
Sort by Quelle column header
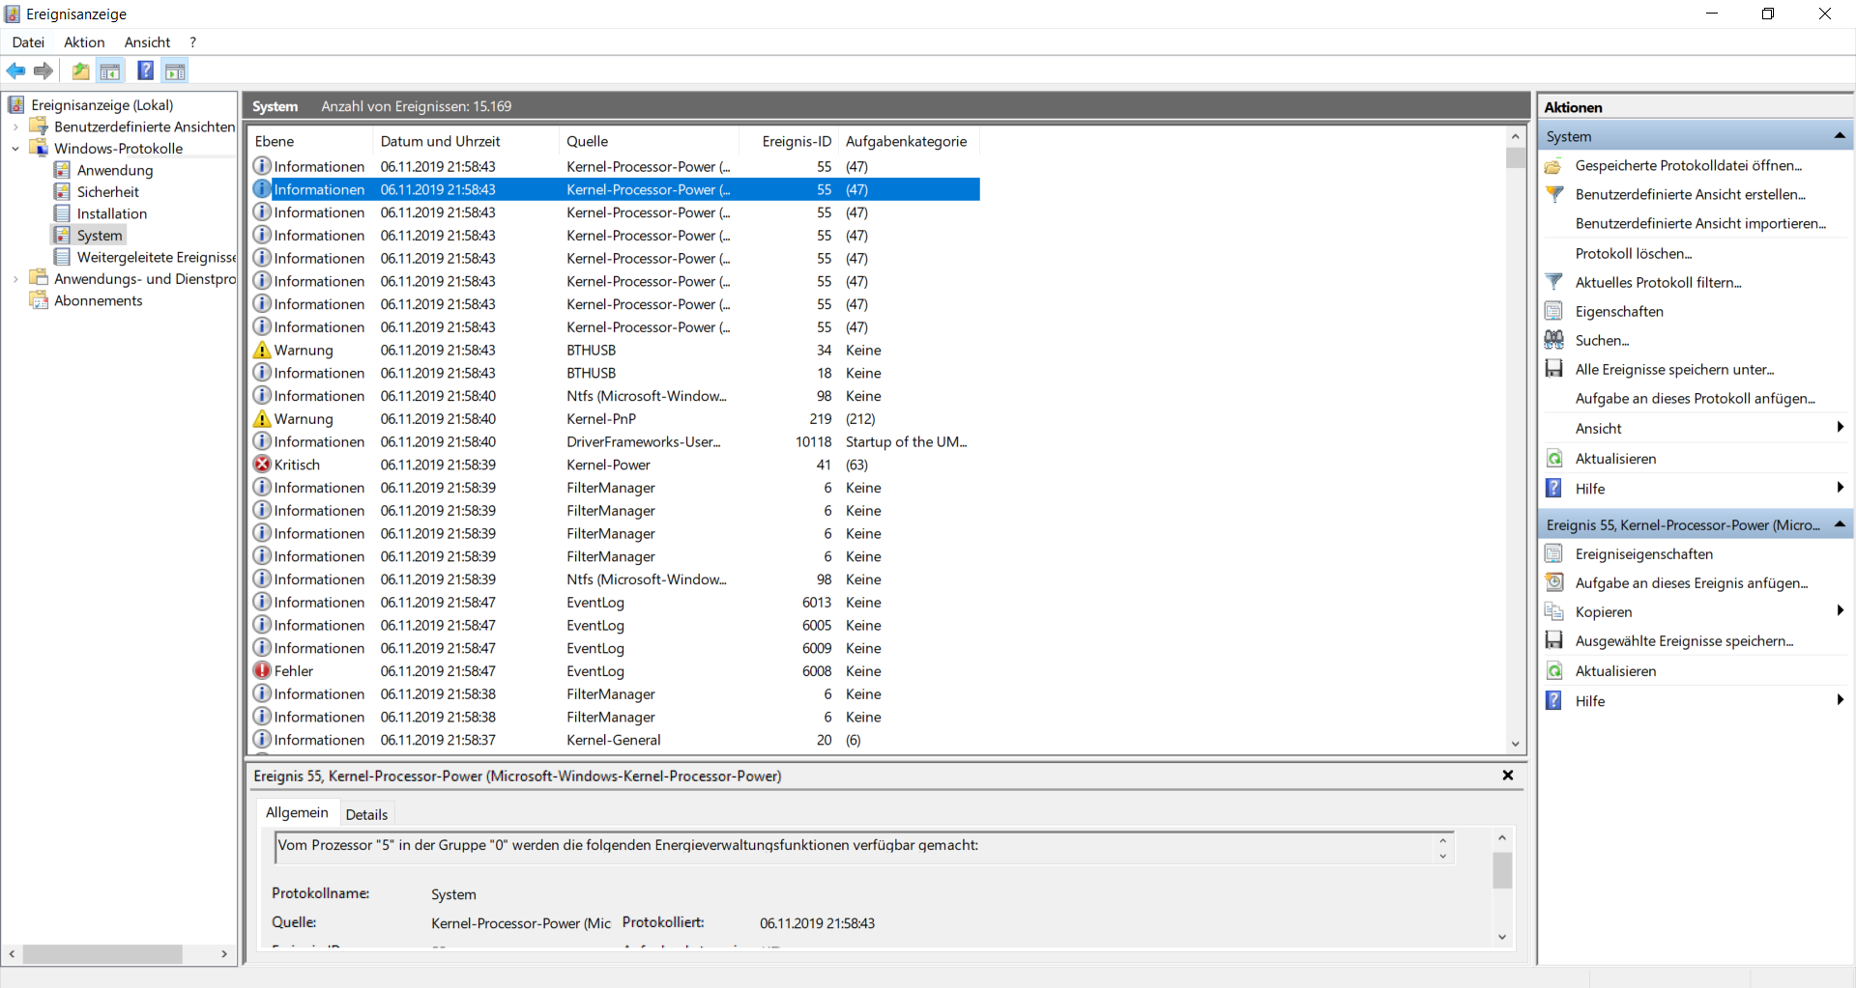click(649, 141)
